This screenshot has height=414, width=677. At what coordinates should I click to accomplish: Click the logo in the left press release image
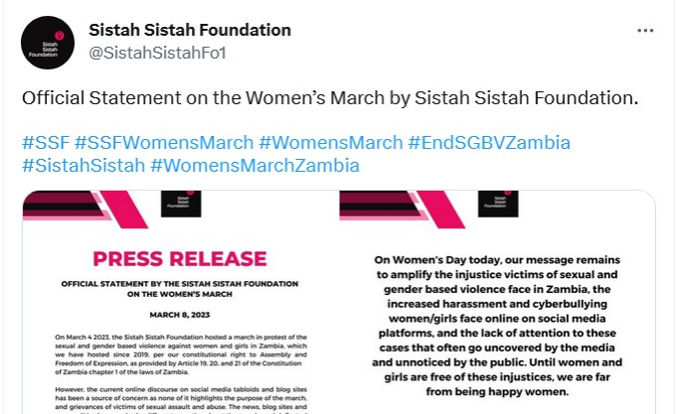click(181, 204)
